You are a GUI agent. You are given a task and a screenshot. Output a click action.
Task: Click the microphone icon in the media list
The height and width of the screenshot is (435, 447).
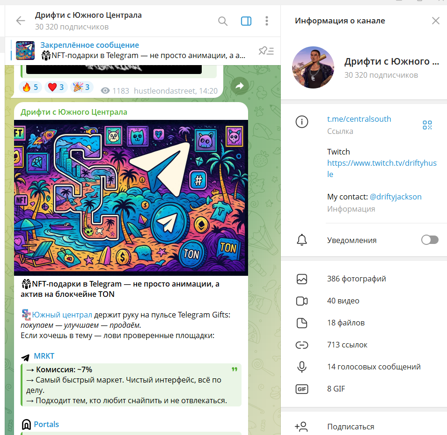click(x=301, y=367)
